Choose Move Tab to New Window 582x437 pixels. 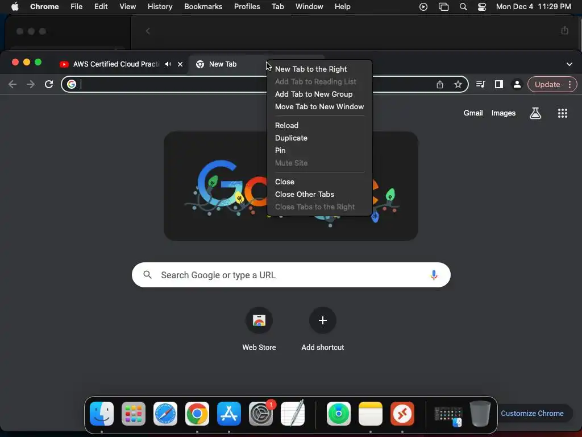point(319,106)
